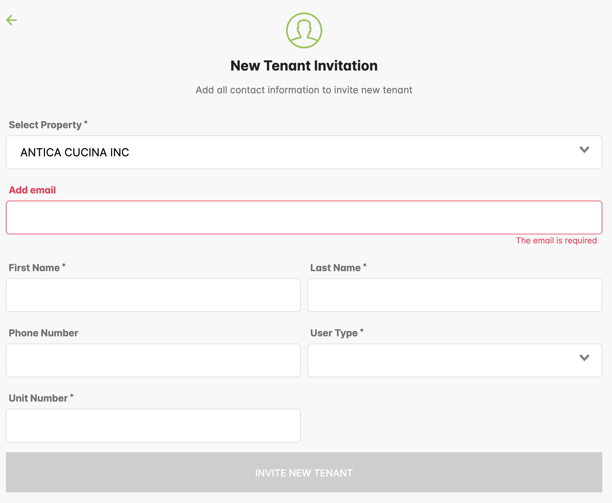This screenshot has width=612, height=503.
Task: Click the Unit Number input field
Action: (x=153, y=426)
